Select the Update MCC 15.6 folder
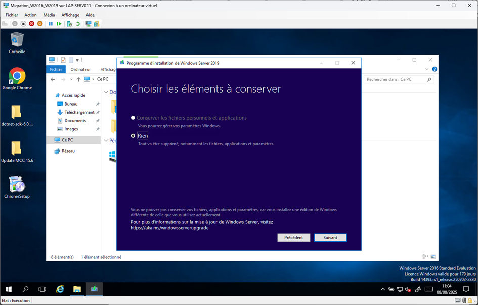478x305 pixels. click(x=17, y=151)
